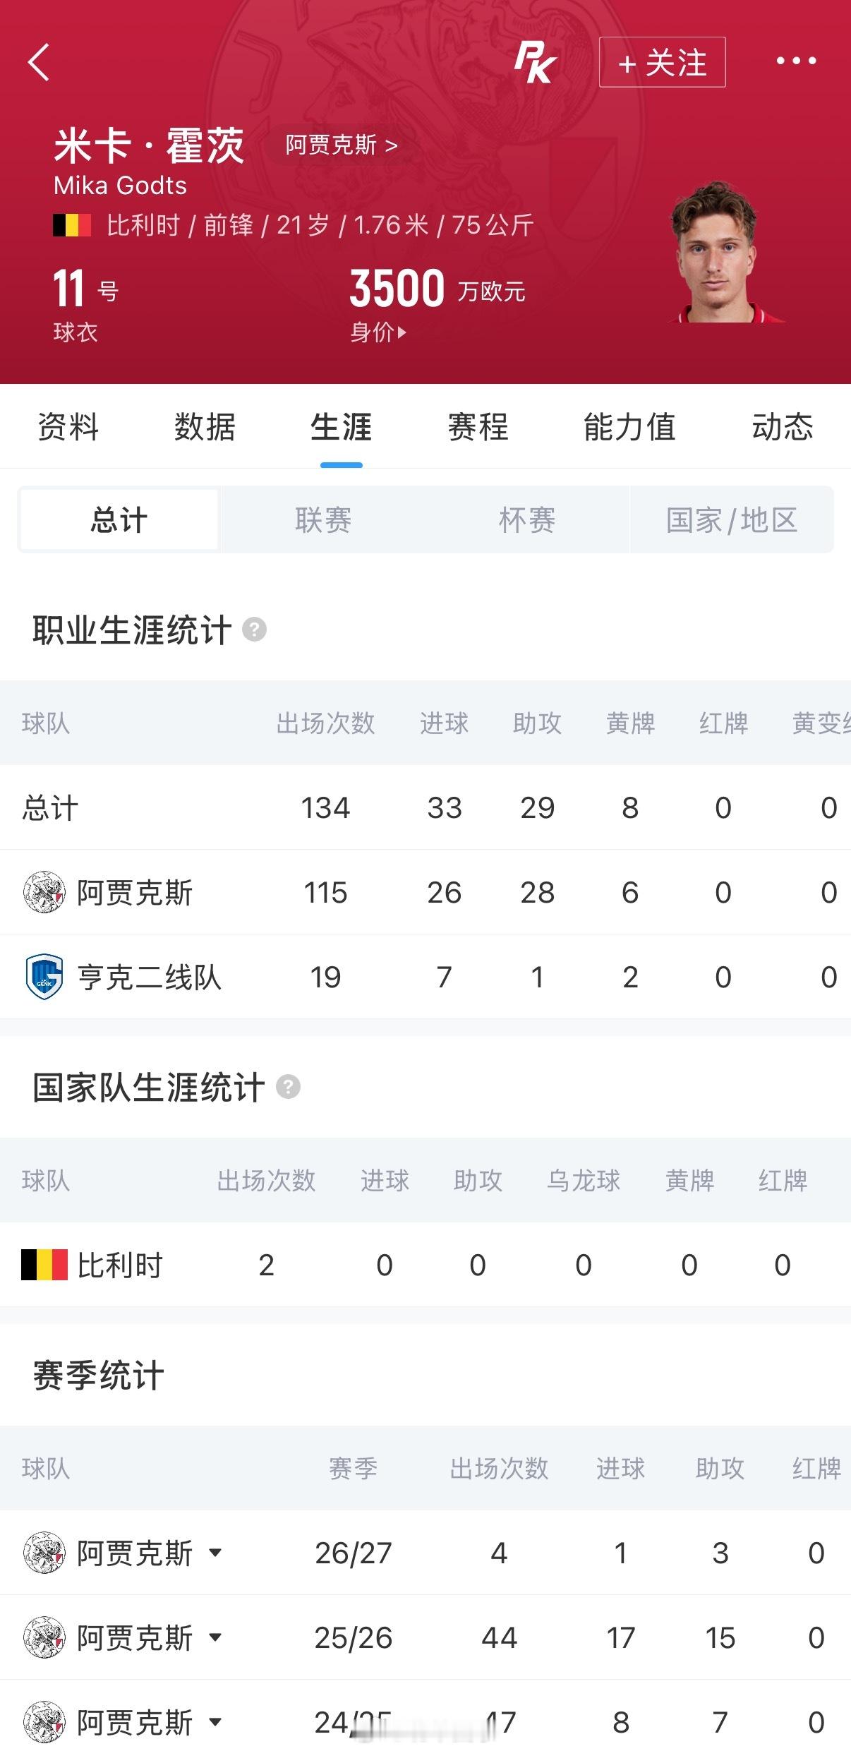
Task: Select the 联赛 filter segment
Action: click(323, 519)
